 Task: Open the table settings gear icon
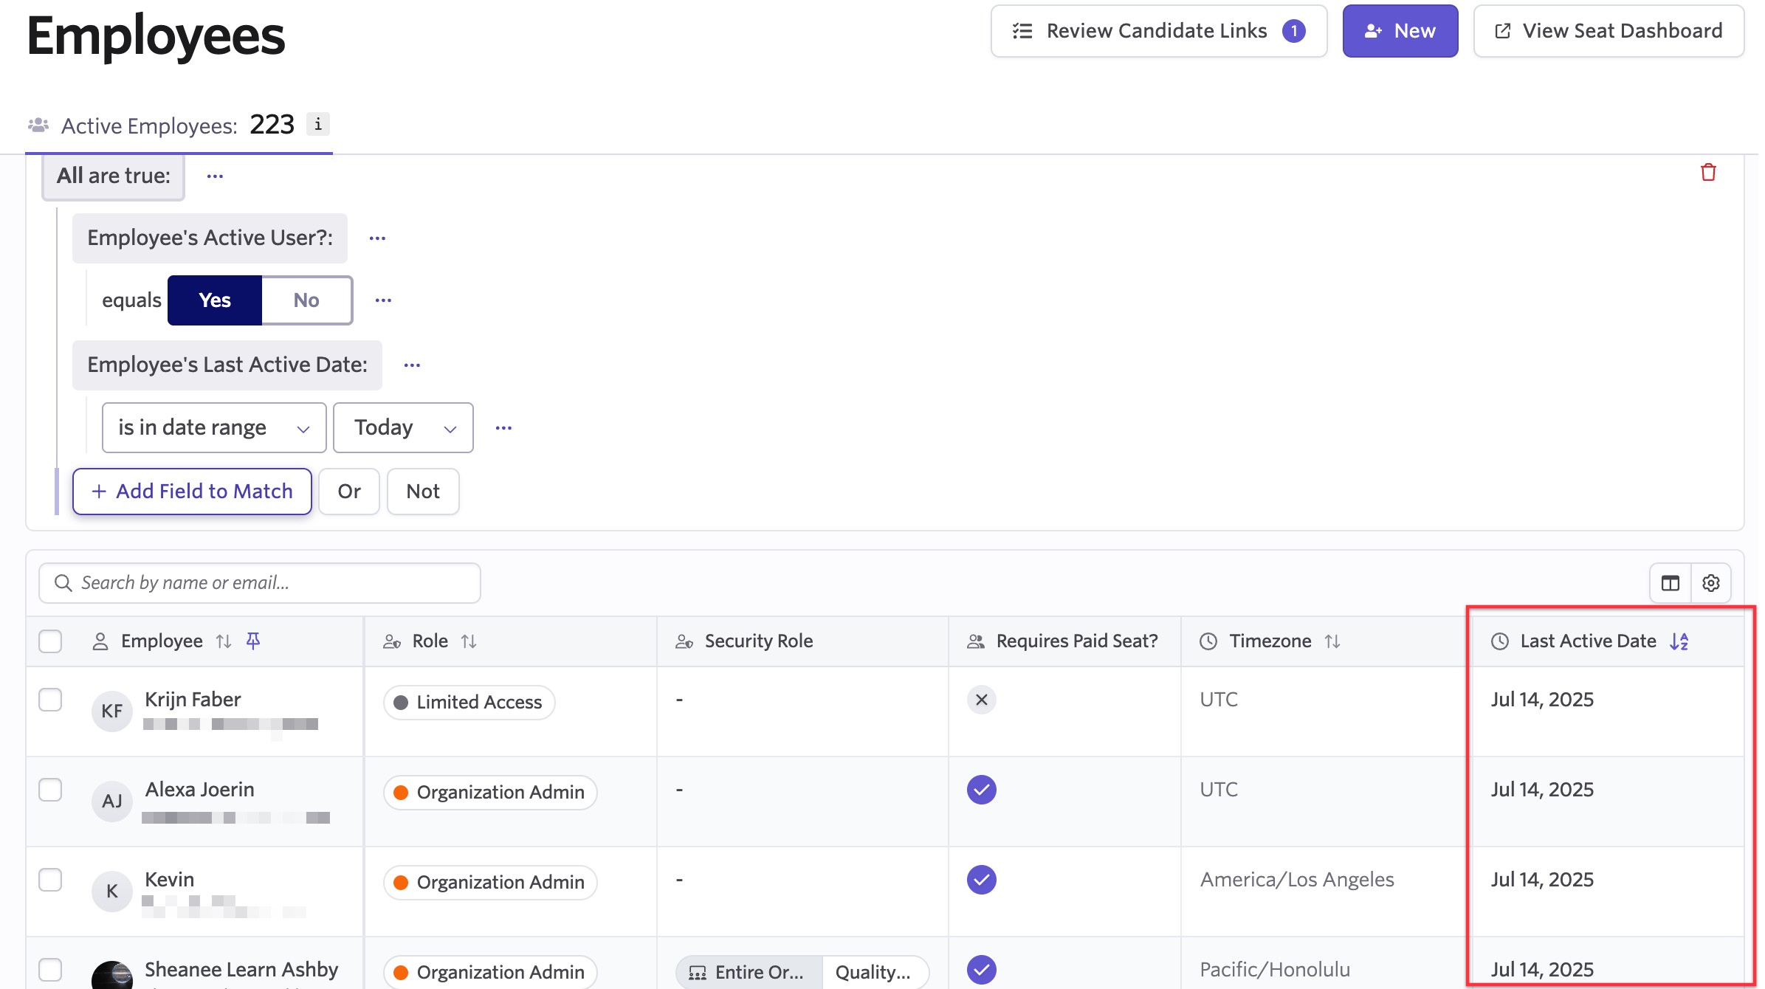click(x=1710, y=583)
